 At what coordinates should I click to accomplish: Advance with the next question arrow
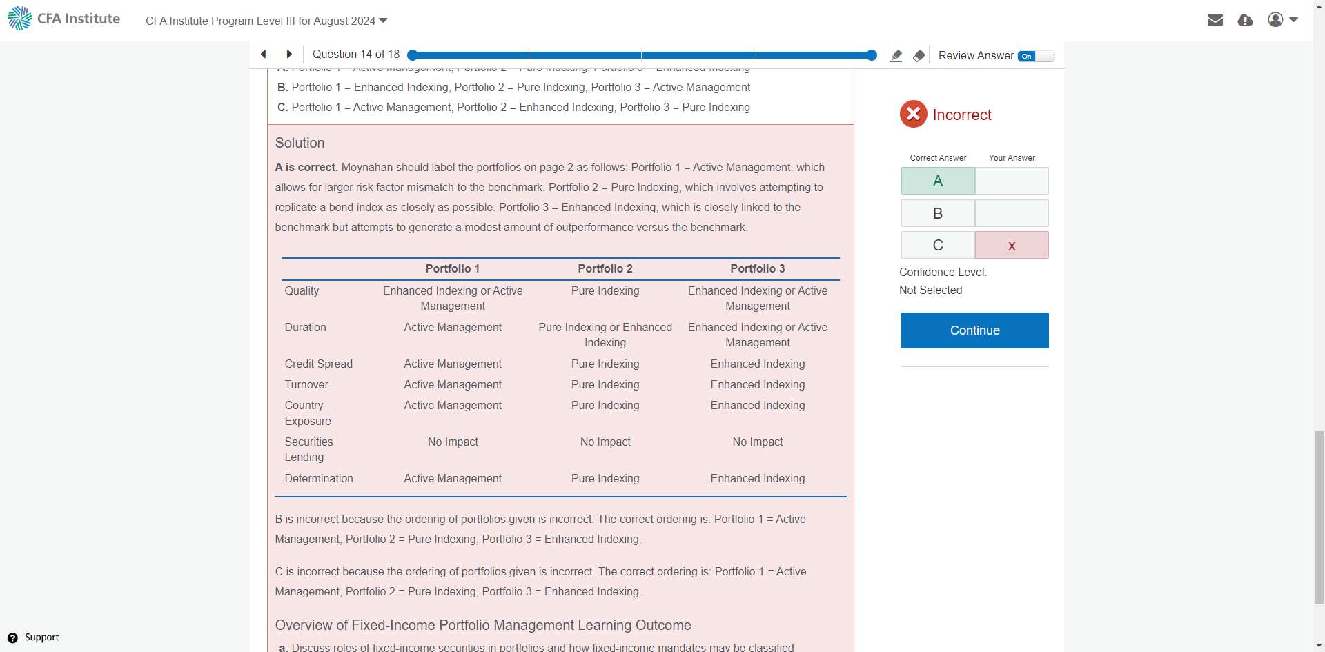click(x=289, y=54)
